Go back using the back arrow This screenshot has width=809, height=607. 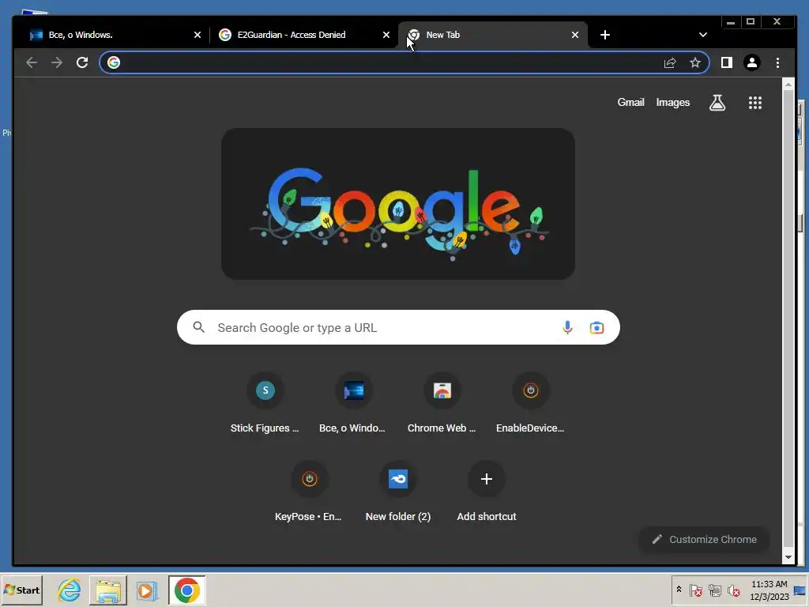[32, 62]
